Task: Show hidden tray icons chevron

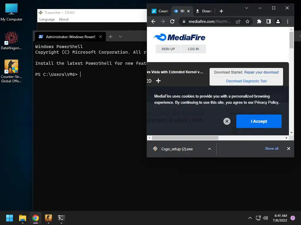Action: coord(250,218)
